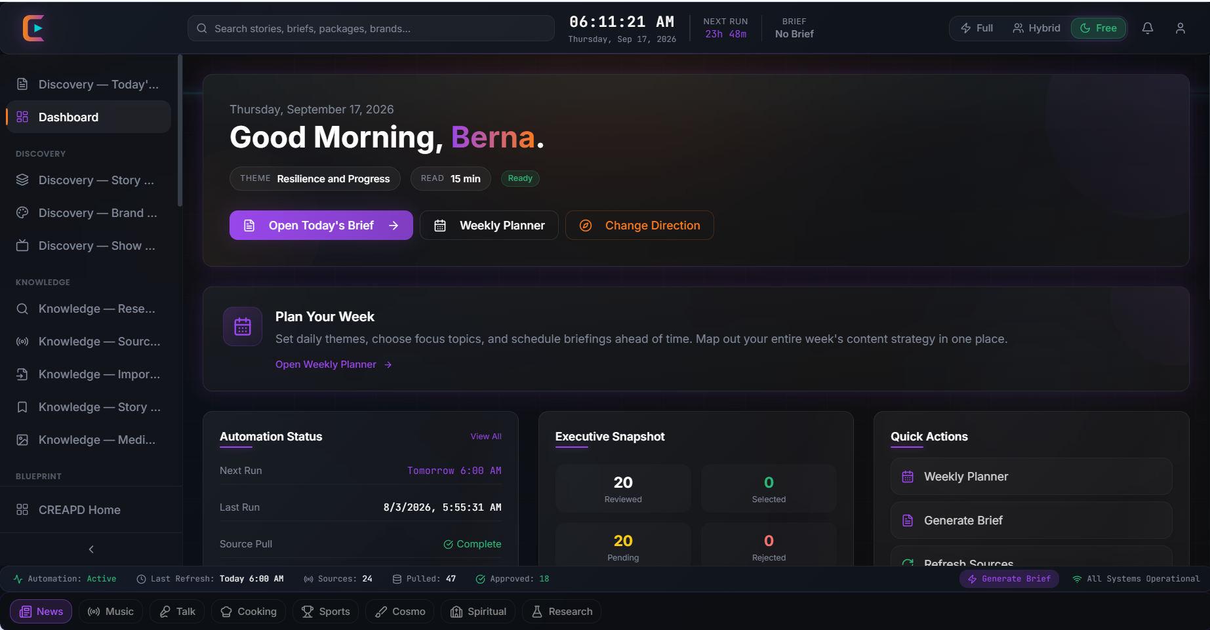The image size is (1210, 630).
Task: Click the Ready status badge
Action: (x=520, y=178)
